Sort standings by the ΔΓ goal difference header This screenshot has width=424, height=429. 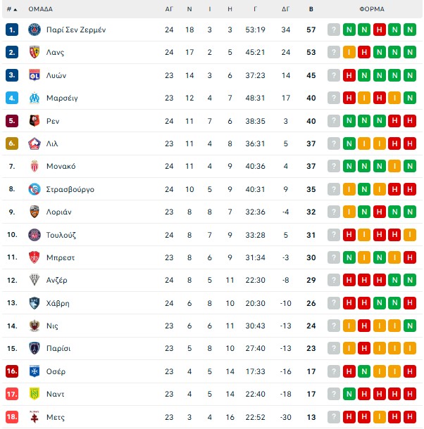[x=285, y=9]
